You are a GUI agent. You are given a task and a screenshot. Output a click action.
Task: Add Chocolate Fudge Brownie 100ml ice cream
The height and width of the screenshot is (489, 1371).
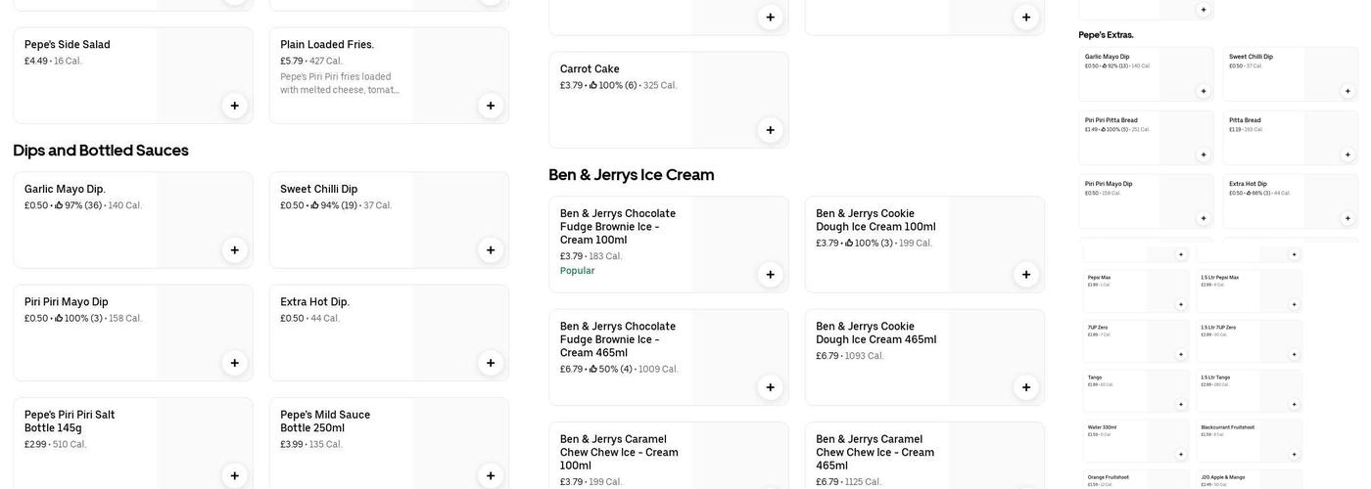pyautogui.click(x=771, y=275)
